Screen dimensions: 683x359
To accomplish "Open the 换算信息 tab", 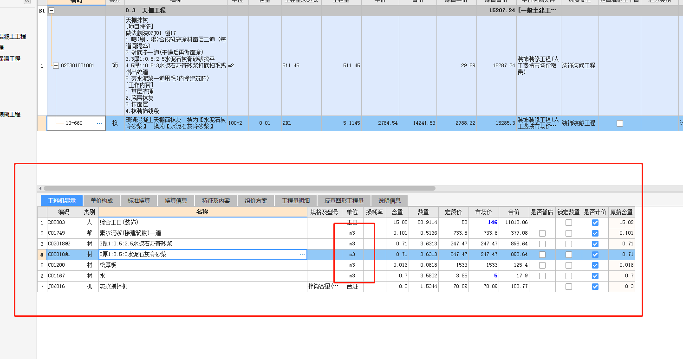I will coord(176,201).
